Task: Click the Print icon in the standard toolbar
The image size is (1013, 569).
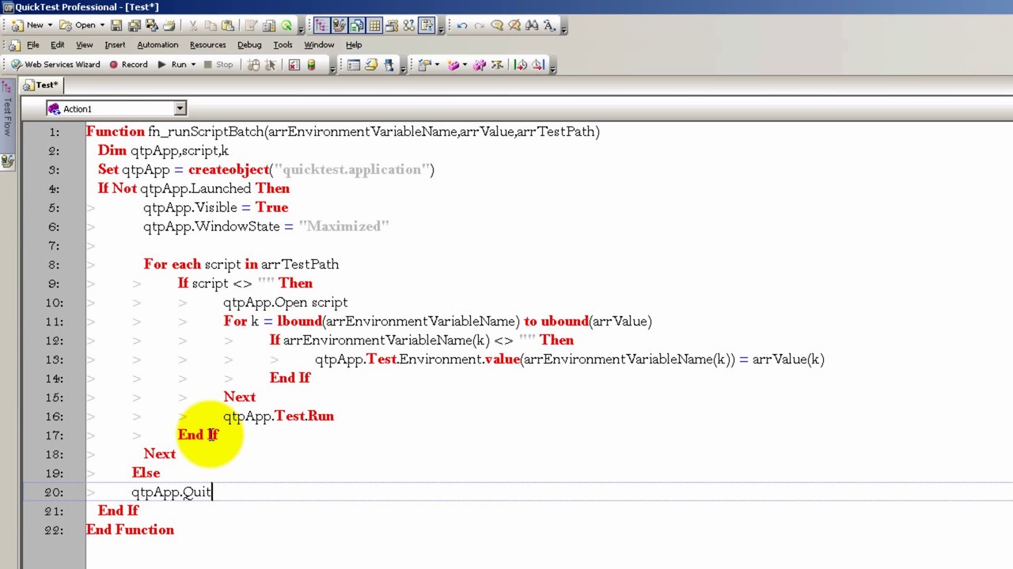Action: pos(169,25)
